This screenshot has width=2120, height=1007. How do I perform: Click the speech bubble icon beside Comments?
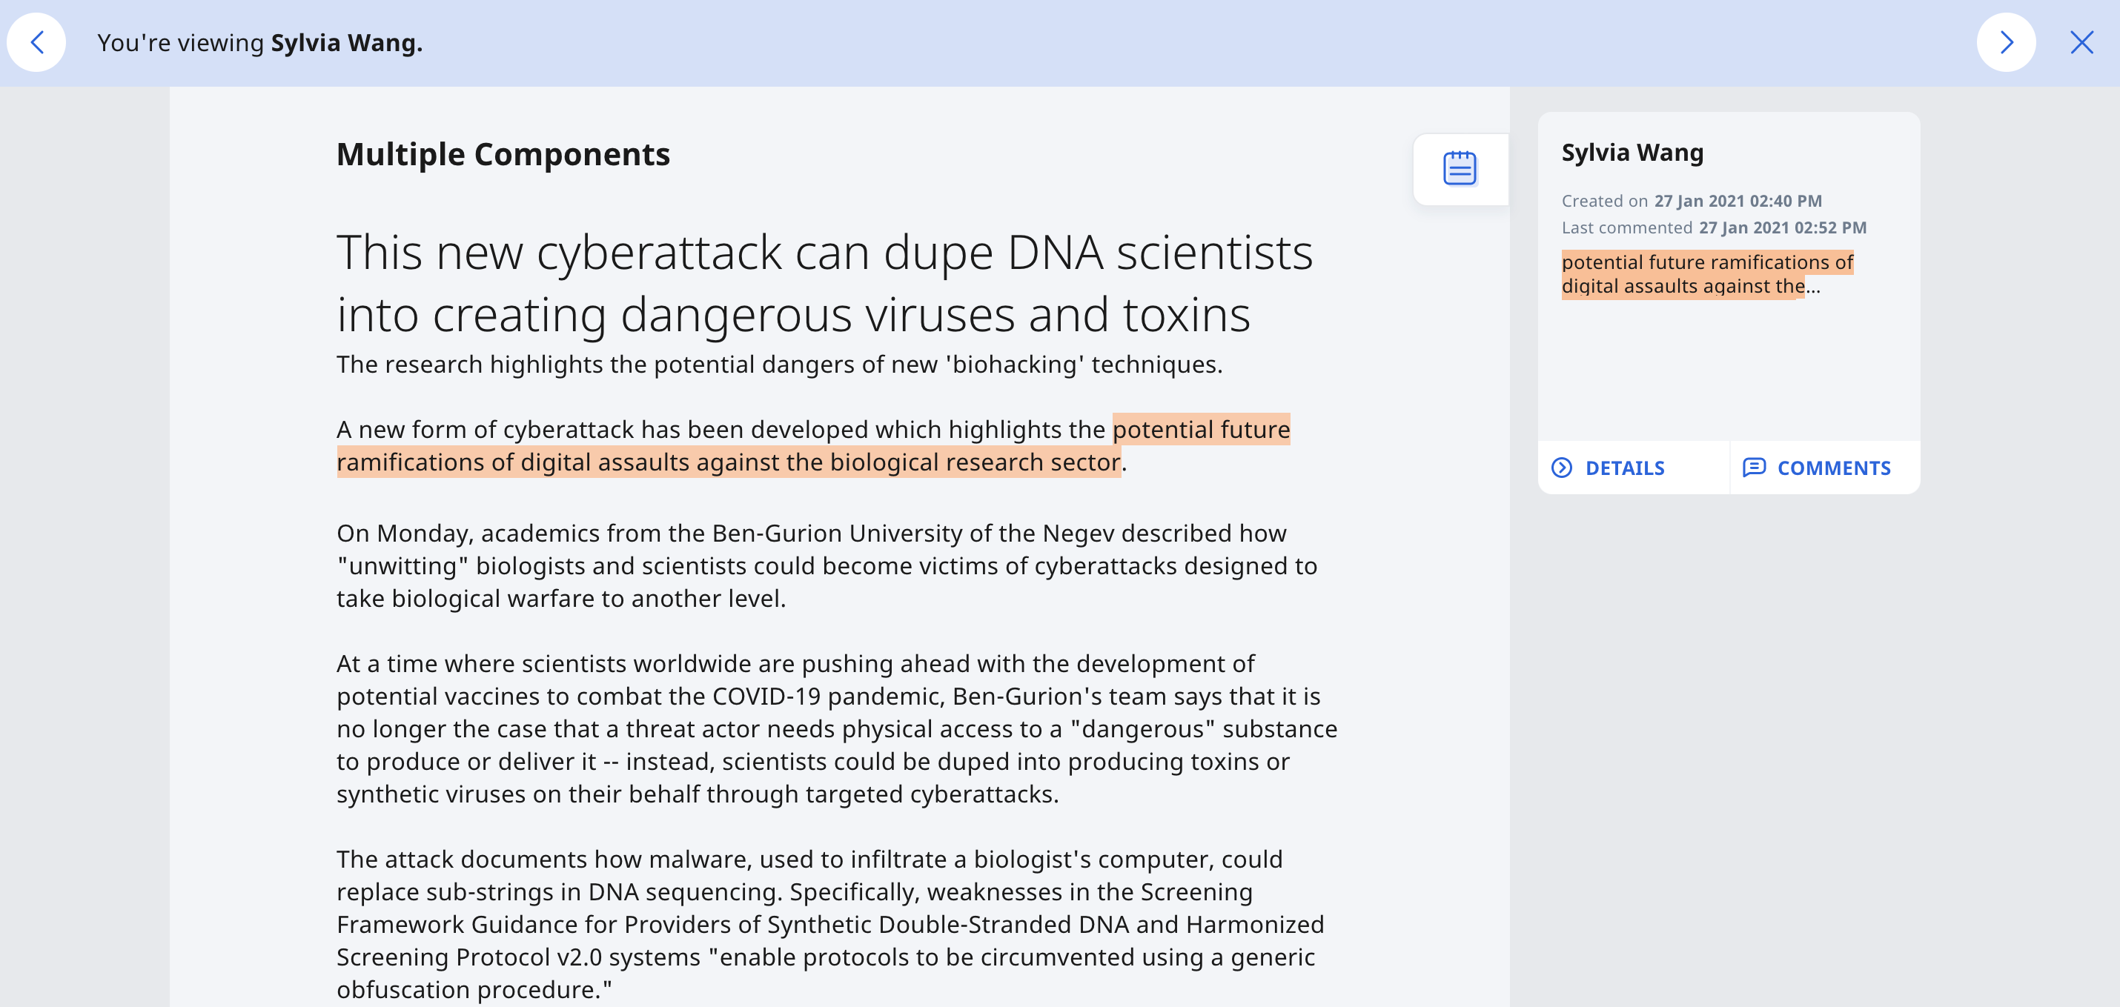coord(1754,468)
